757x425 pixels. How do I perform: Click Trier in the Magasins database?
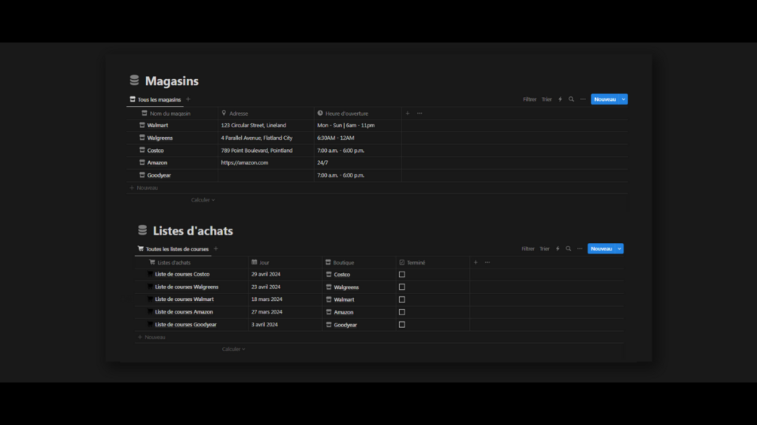tap(547, 99)
